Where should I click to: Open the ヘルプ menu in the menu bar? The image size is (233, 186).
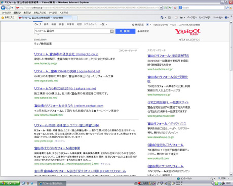tap(64, 13)
